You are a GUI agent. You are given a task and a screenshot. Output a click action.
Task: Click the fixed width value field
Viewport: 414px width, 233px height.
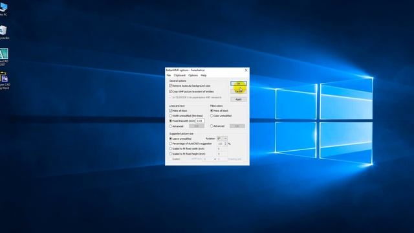222,149
